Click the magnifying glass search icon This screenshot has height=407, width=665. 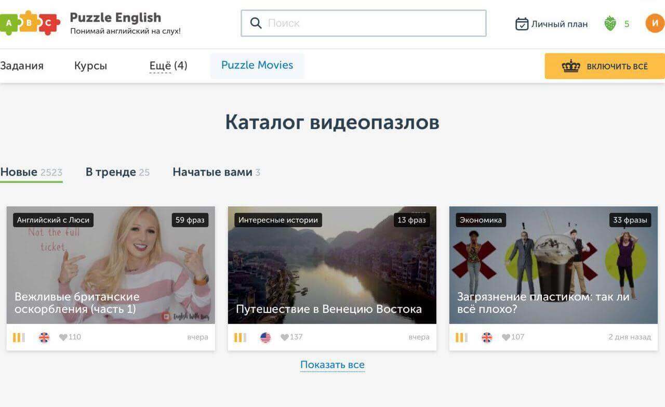256,23
